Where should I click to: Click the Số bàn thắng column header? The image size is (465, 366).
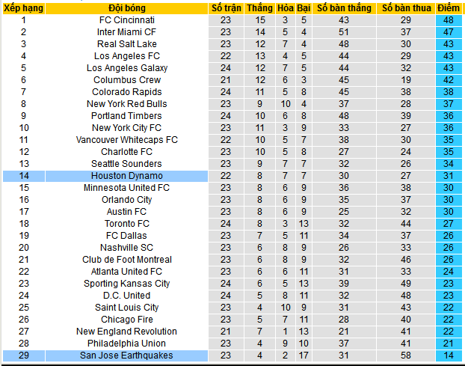[344, 7]
